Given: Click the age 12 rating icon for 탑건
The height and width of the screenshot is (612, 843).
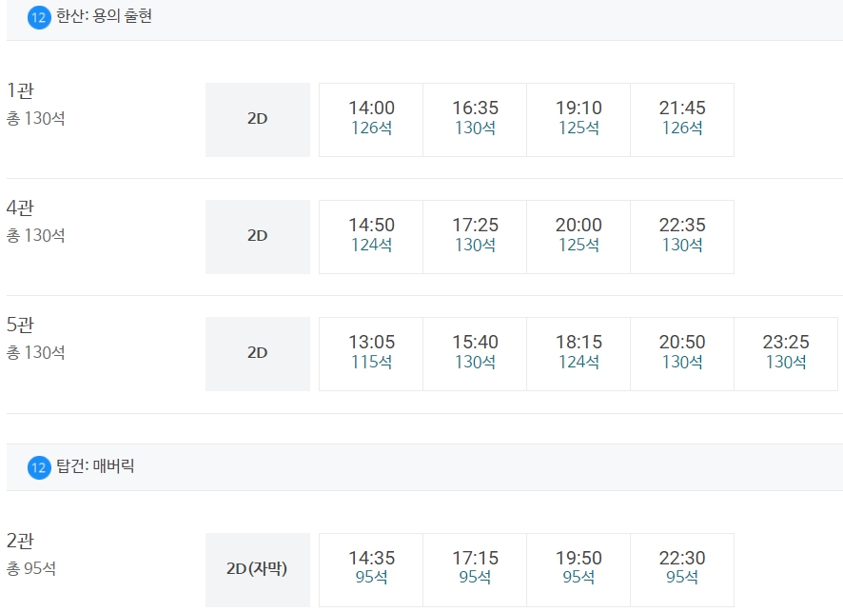Looking at the screenshot, I should 39,467.
